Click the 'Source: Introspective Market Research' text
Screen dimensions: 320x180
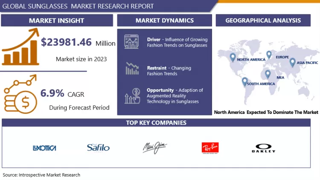[41, 175]
